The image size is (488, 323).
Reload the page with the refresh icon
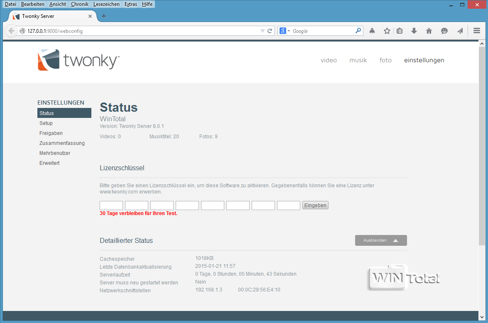270,31
